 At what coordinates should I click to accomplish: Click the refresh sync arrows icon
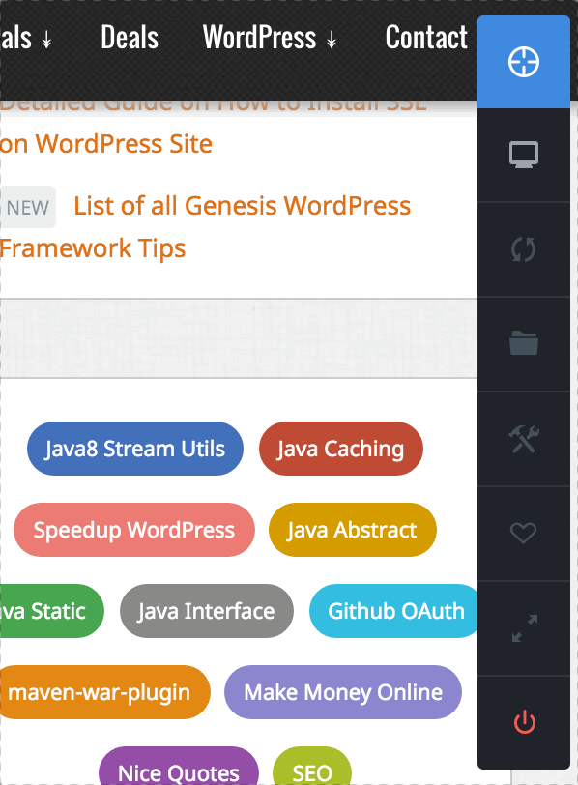pos(524,249)
